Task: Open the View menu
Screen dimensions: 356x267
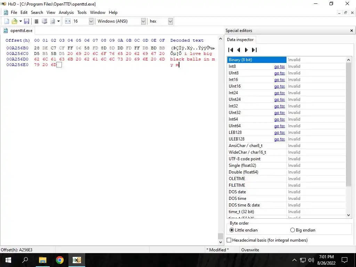Action: tap(51, 13)
